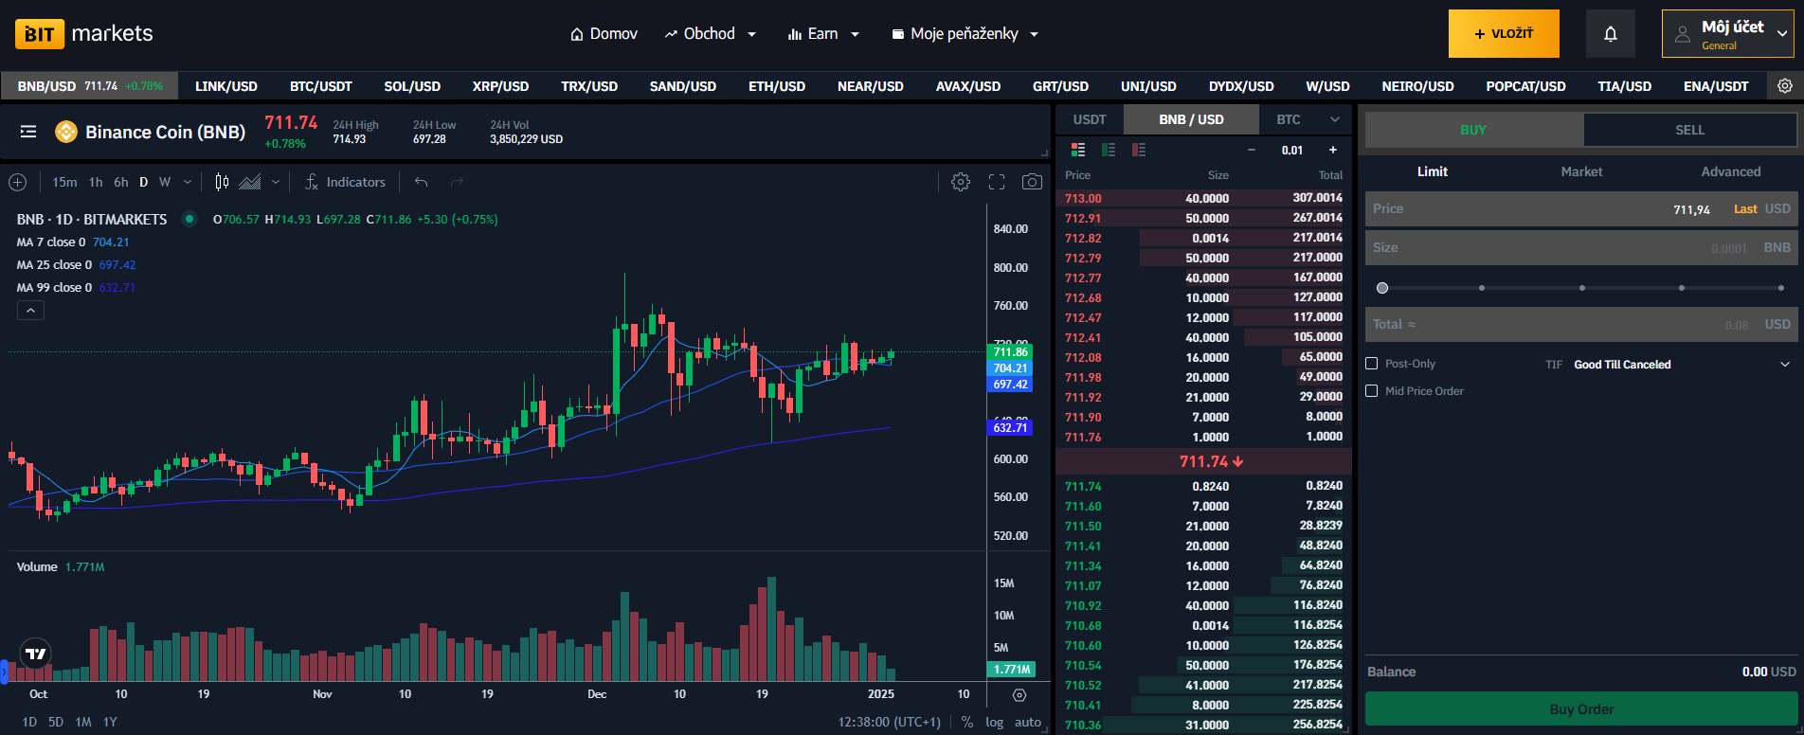Show only sell orders in order book
The image size is (1804, 735).
[1139, 150]
